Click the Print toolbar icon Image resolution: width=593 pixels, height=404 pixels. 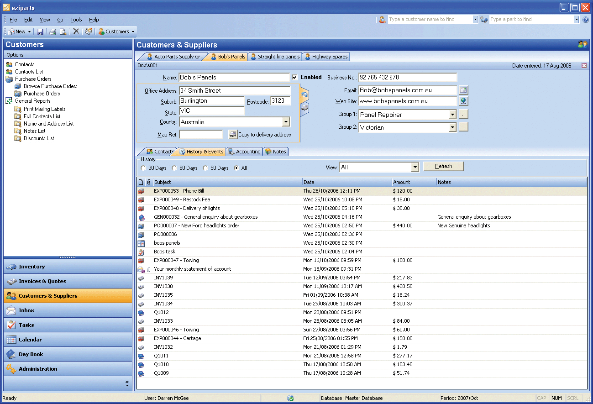point(52,31)
